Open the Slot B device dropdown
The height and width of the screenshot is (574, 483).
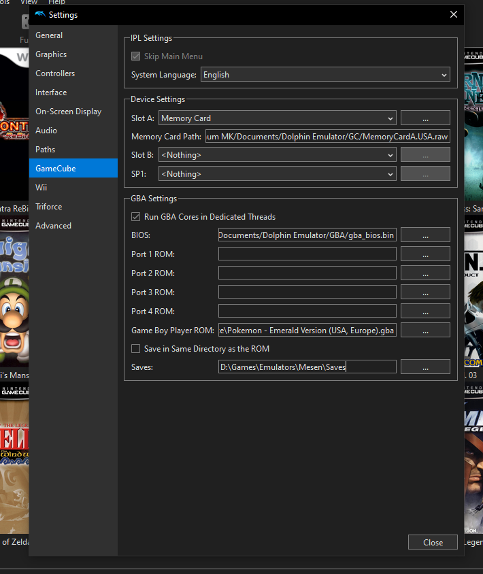(277, 155)
